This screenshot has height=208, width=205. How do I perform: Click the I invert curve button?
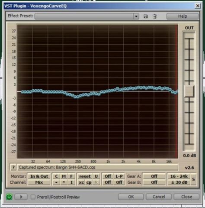coord(71,182)
